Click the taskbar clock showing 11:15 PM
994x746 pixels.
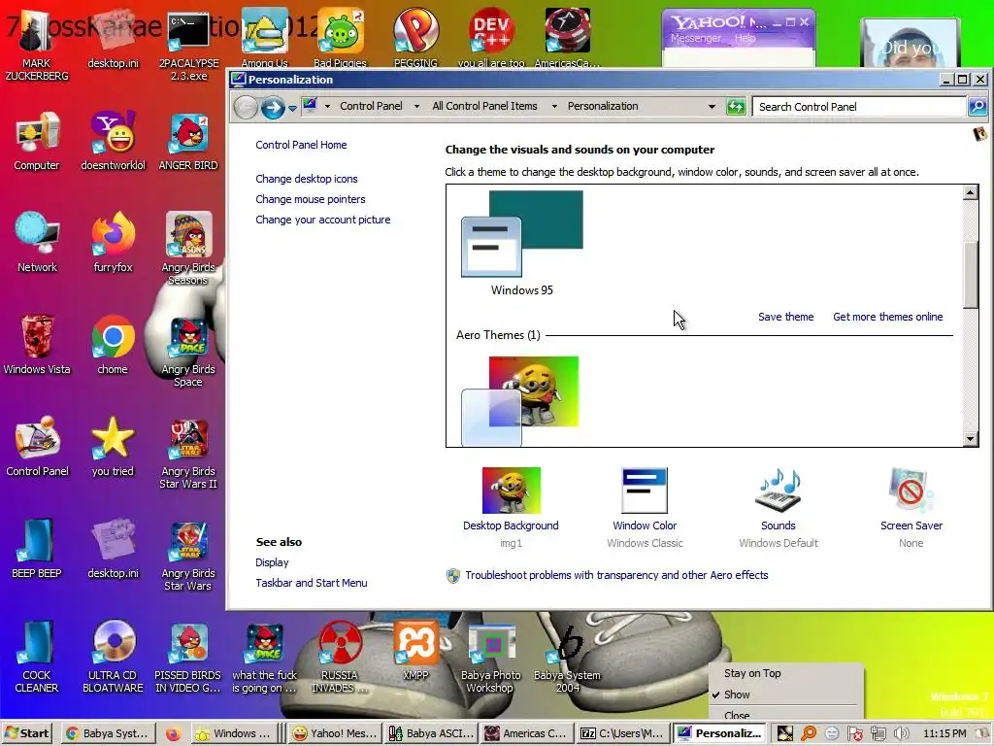tap(944, 733)
